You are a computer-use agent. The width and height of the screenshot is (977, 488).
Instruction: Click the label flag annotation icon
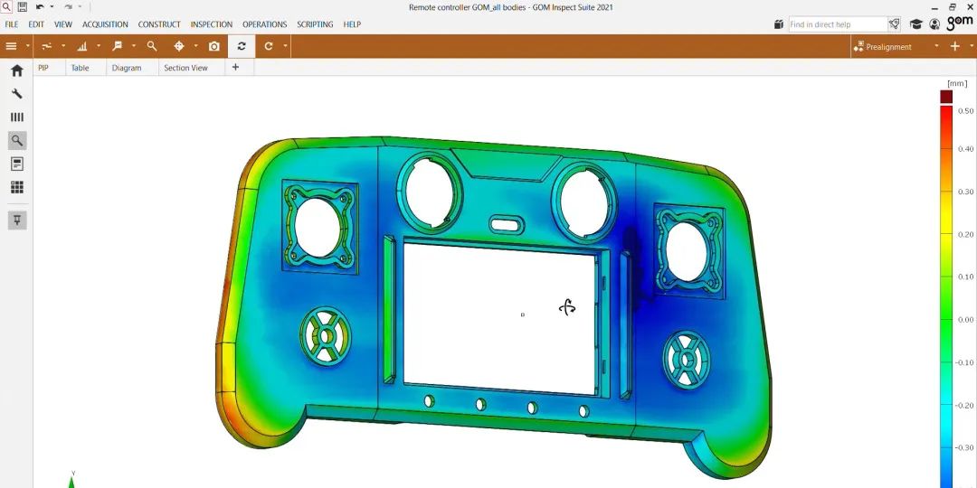117,46
